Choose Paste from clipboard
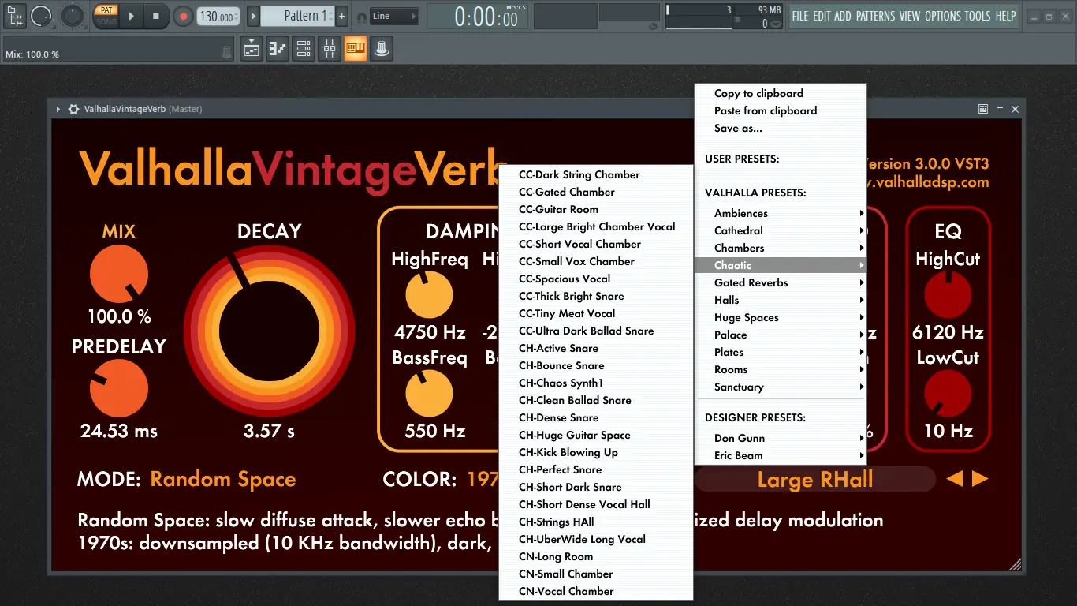This screenshot has width=1077, height=606. click(781, 110)
